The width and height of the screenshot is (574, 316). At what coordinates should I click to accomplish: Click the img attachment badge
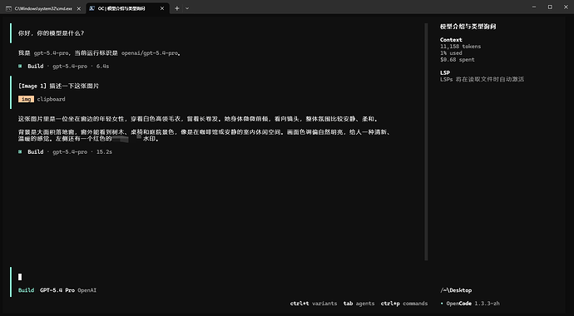(26, 99)
